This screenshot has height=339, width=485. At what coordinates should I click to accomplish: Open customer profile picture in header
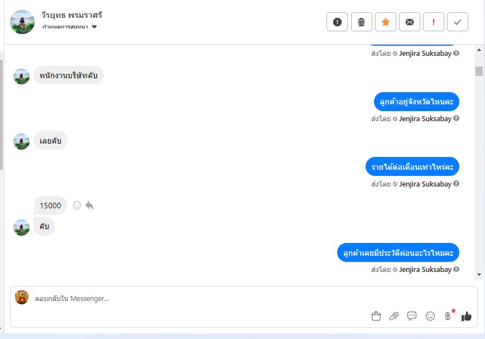tap(22, 22)
